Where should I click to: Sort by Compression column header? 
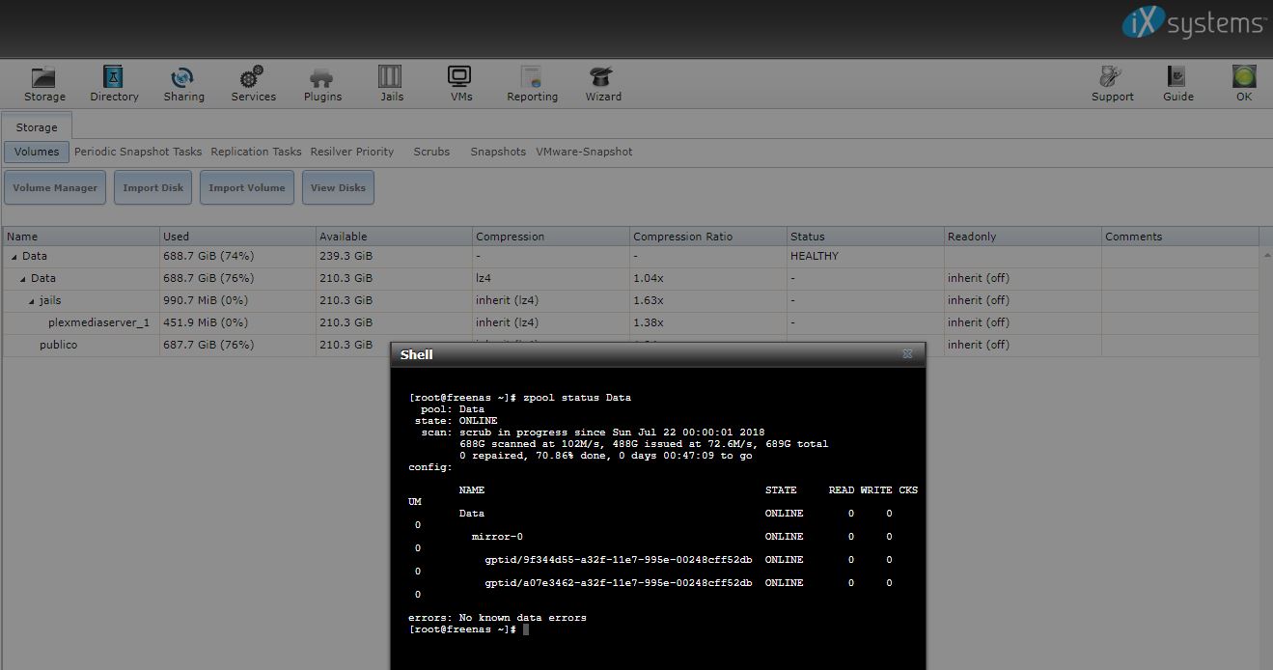point(552,237)
